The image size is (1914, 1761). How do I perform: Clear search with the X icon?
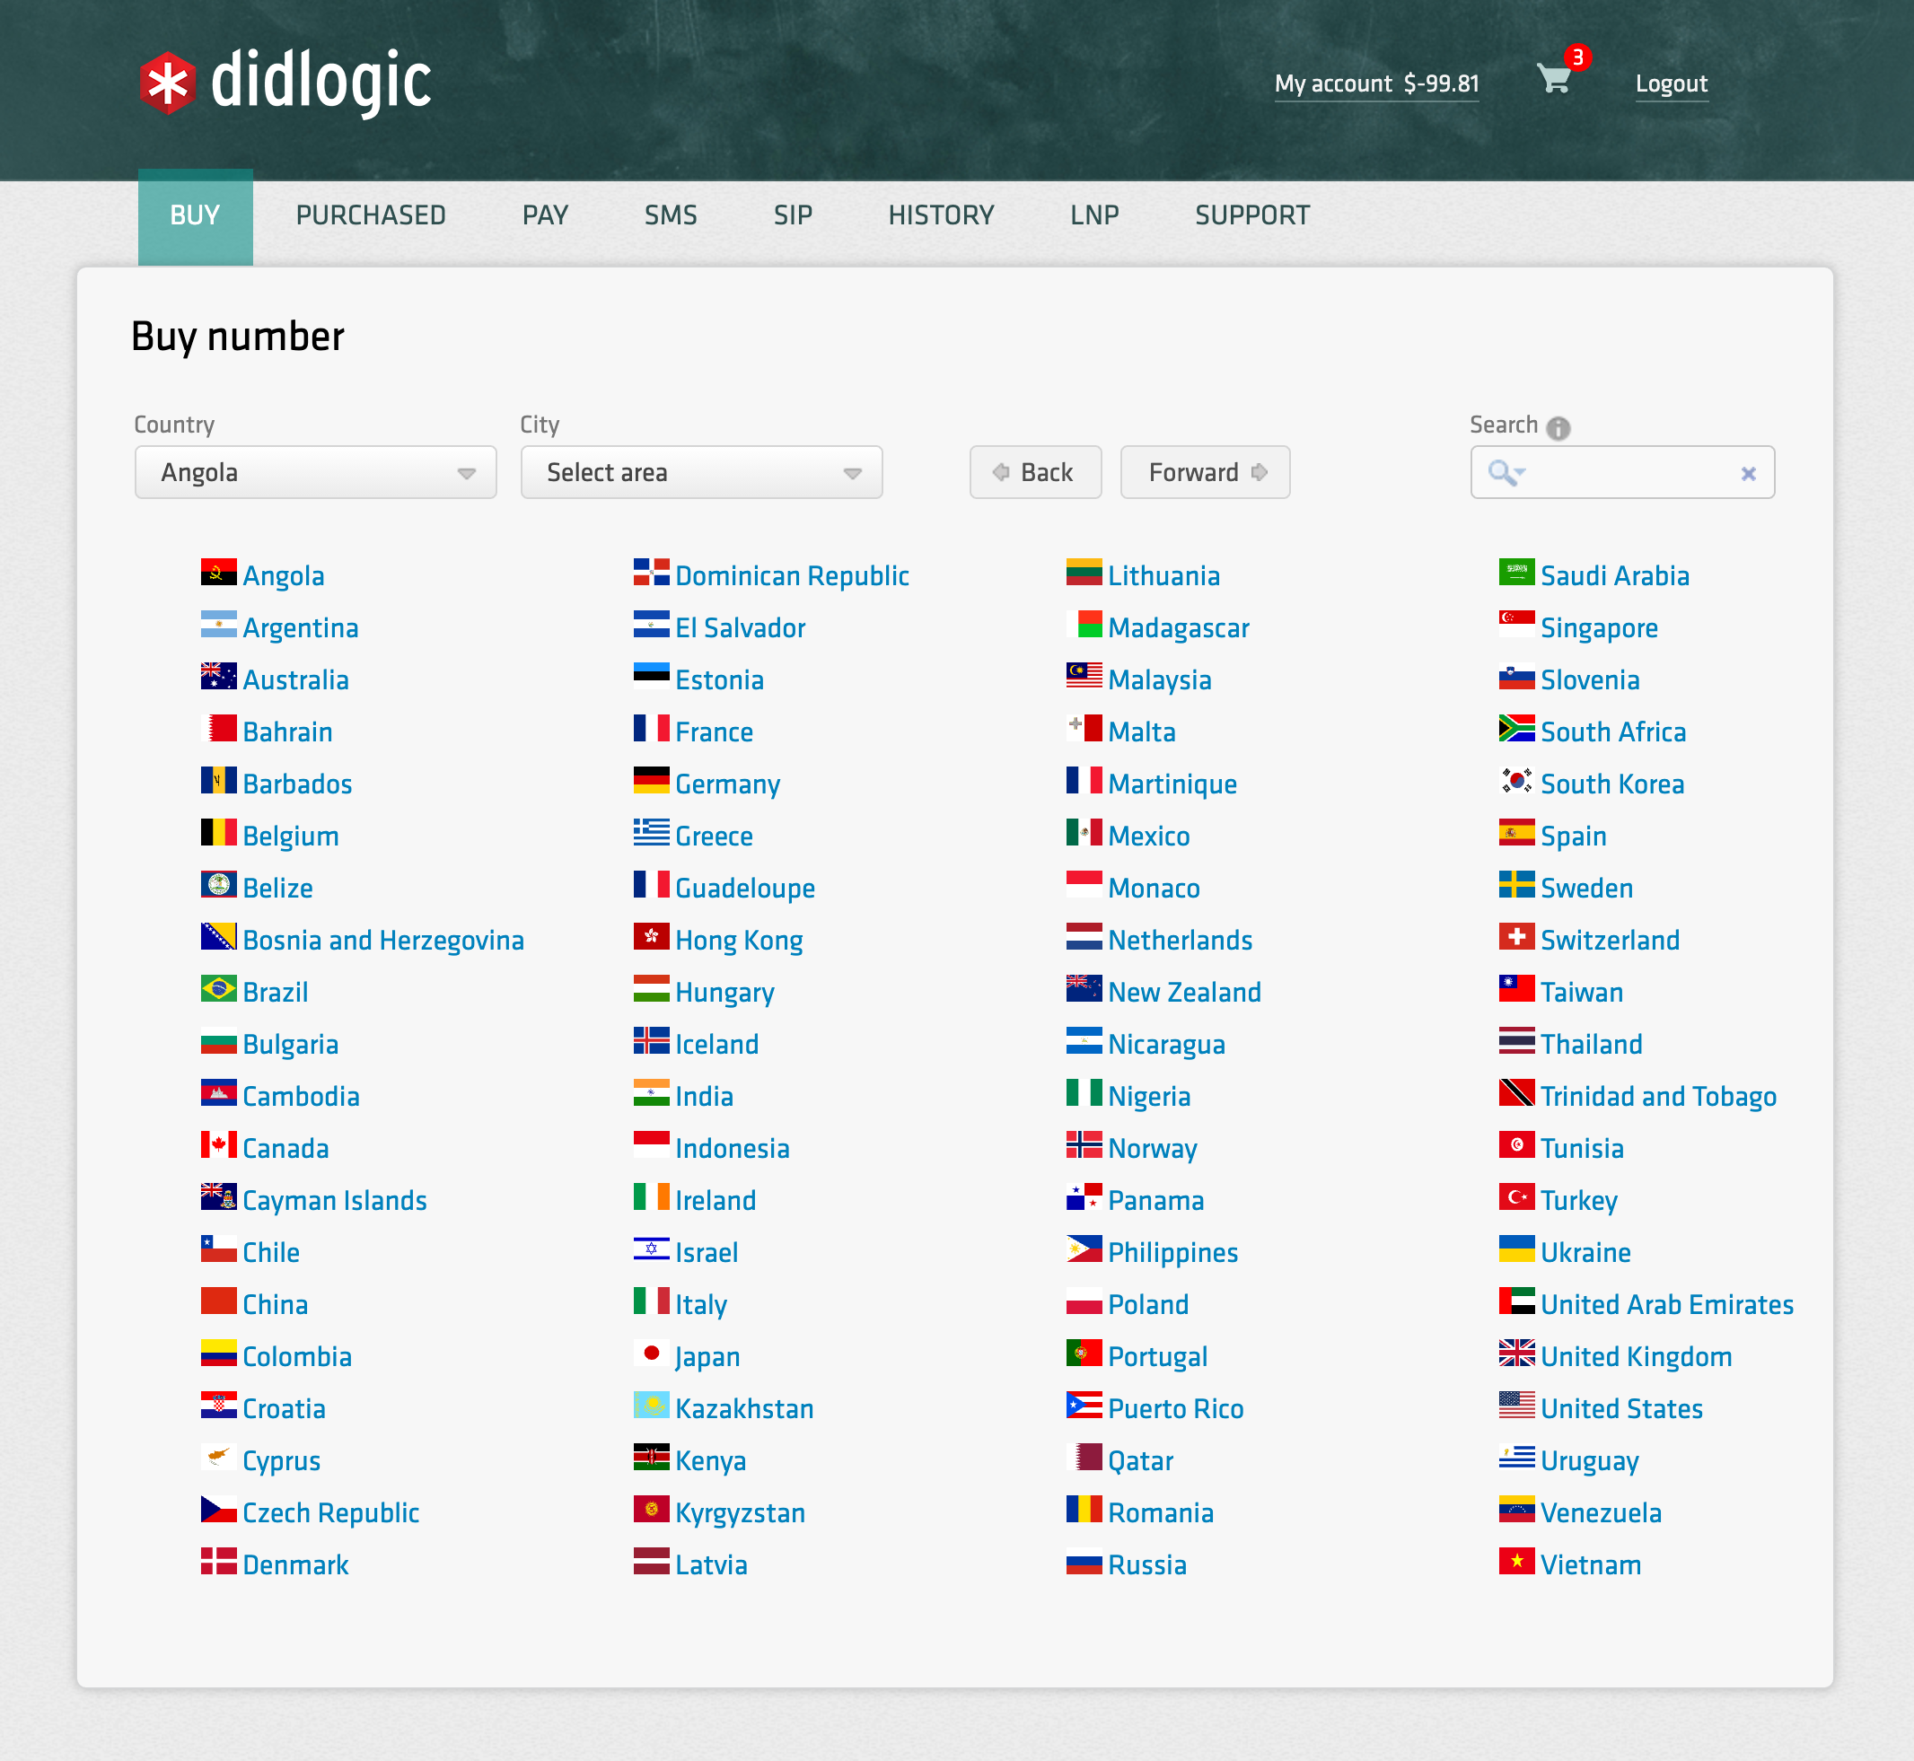[1747, 474]
